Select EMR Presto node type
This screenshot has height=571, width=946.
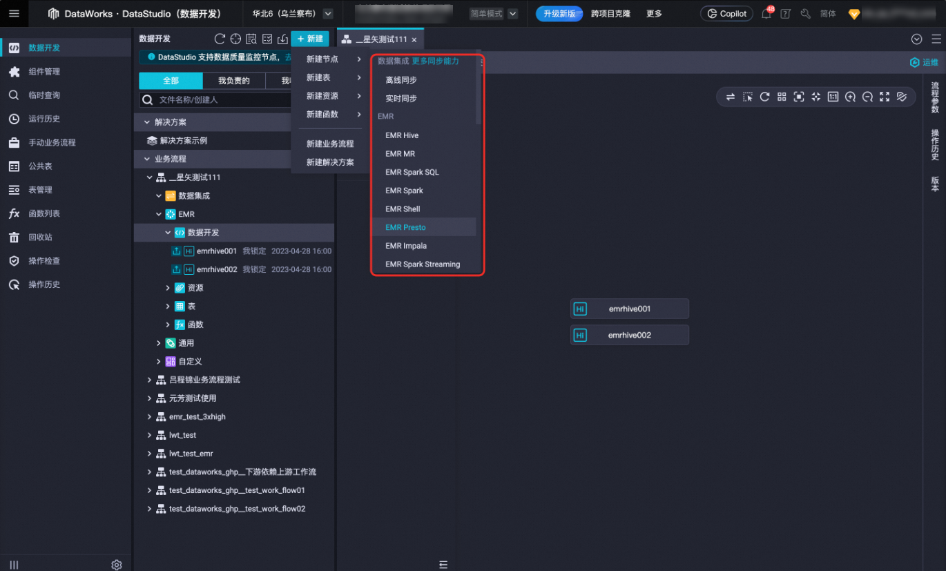pos(424,227)
